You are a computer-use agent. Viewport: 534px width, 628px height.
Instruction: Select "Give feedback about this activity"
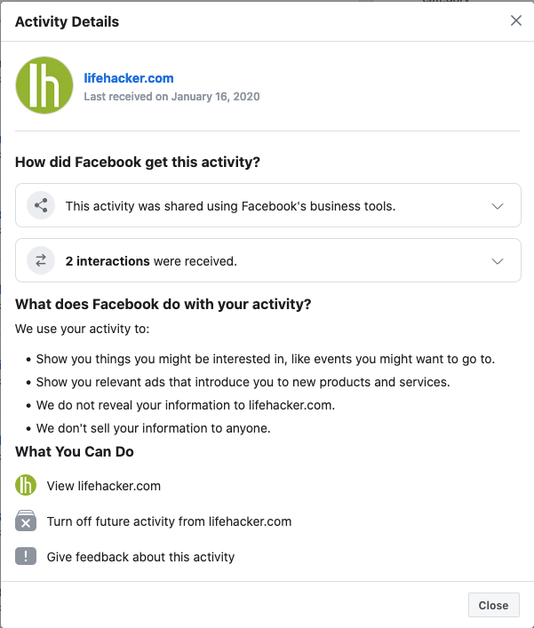click(140, 557)
